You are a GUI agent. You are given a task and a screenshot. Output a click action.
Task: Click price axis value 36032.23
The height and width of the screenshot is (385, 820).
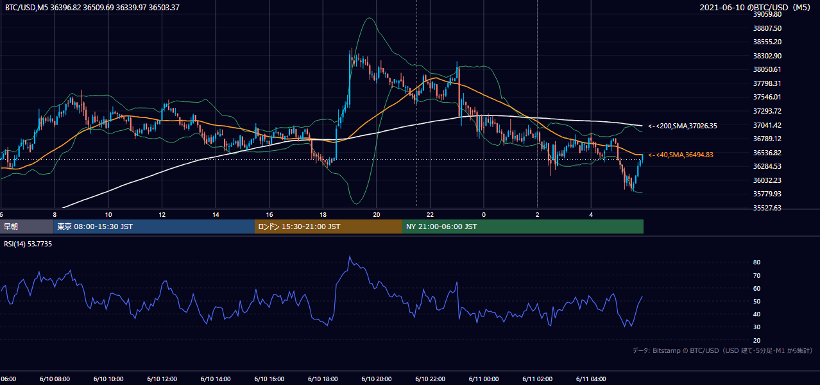(x=767, y=180)
